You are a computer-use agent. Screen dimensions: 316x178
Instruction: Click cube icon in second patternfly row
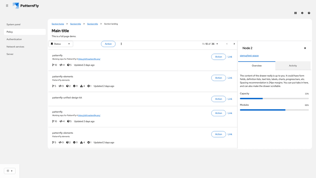pos(68,121)
